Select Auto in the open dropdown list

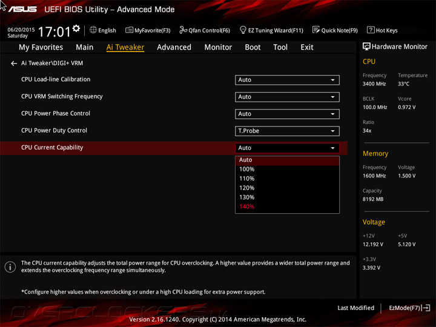click(287, 160)
